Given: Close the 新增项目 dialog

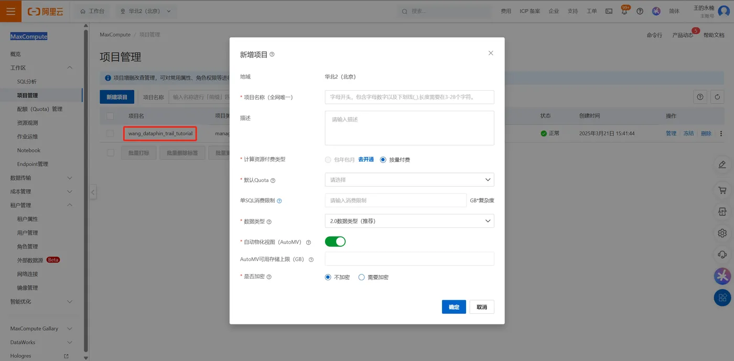Looking at the screenshot, I should pyautogui.click(x=491, y=53).
